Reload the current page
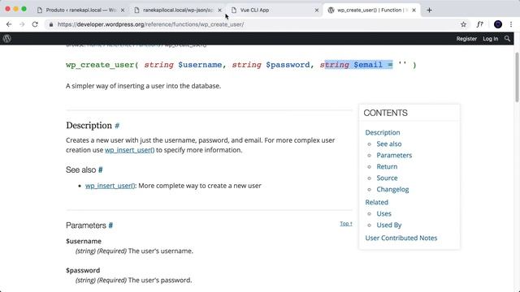520x292 pixels. click(35, 24)
